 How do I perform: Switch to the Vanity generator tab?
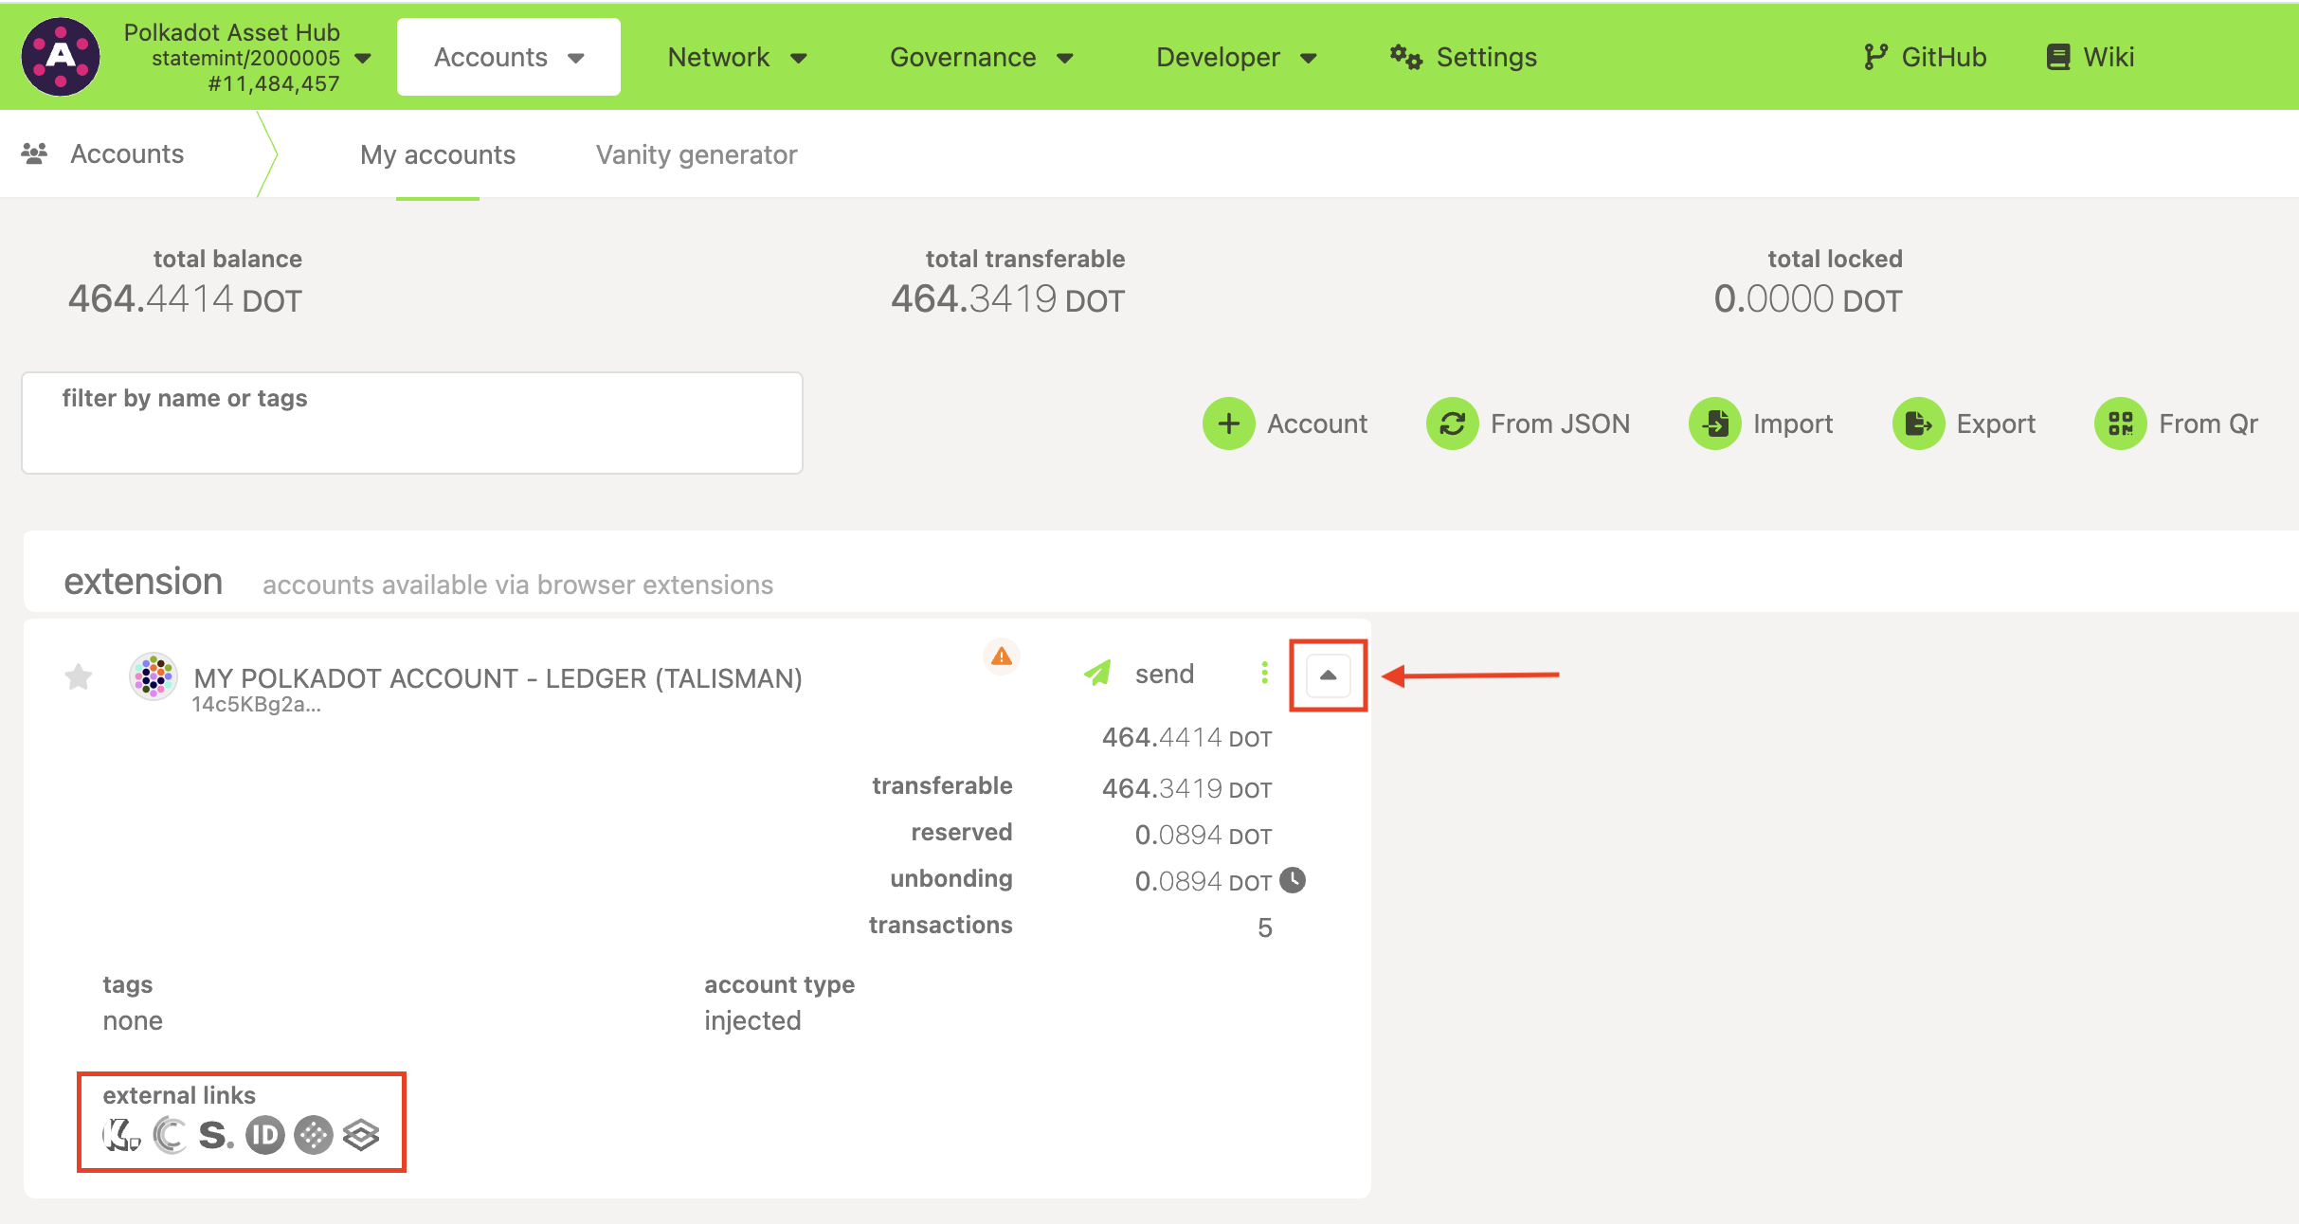pyautogui.click(x=697, y=154)
